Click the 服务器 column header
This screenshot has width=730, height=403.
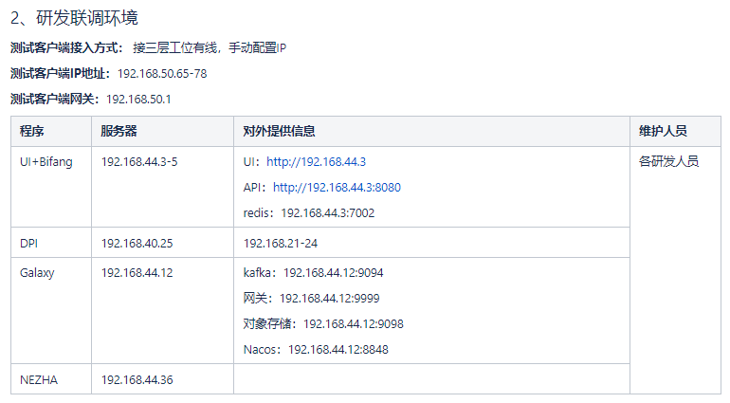pyautogui.click(x=119, y=132)
